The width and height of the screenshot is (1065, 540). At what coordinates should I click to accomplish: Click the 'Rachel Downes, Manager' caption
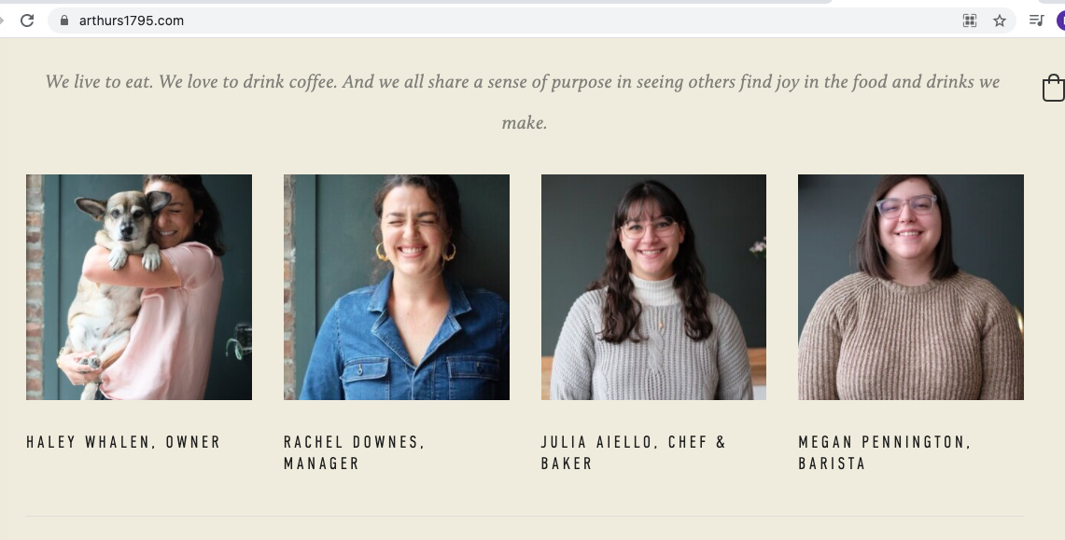click(355, 452)
